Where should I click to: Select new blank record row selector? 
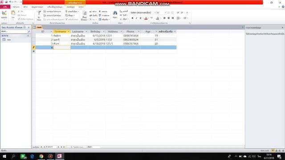coord(34,52)
